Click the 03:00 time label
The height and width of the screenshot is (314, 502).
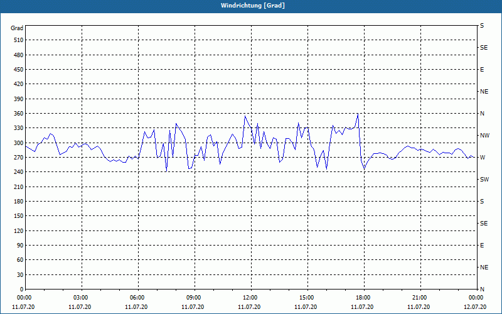tap(80, 298)
